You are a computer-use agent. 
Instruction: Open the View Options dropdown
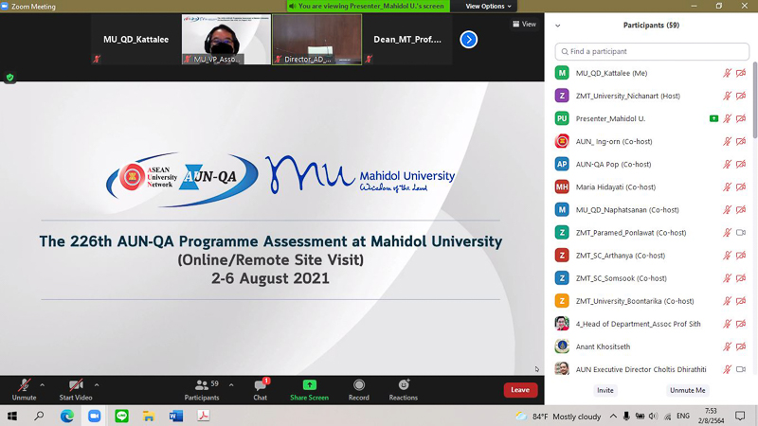click(488, 6)
